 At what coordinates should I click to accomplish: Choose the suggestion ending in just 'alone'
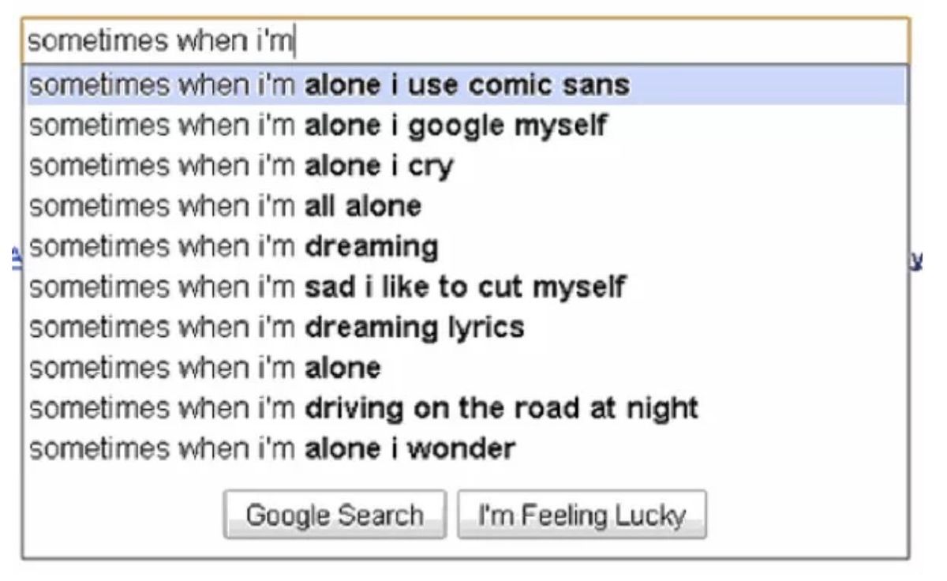(466, 368)
